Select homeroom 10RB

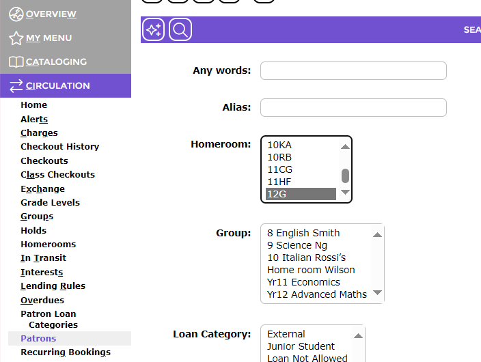point(301,157)
